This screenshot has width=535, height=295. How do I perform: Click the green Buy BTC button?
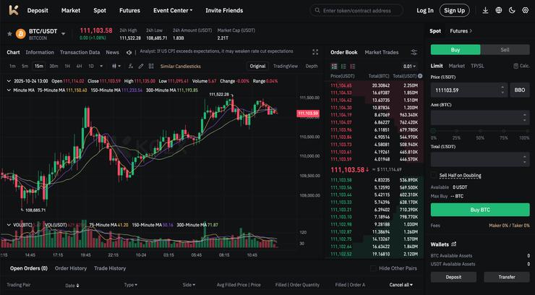click(x=480, y=210)
